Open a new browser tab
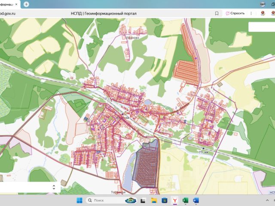Viewport: 275px width, 206px height. click(27, 4)
